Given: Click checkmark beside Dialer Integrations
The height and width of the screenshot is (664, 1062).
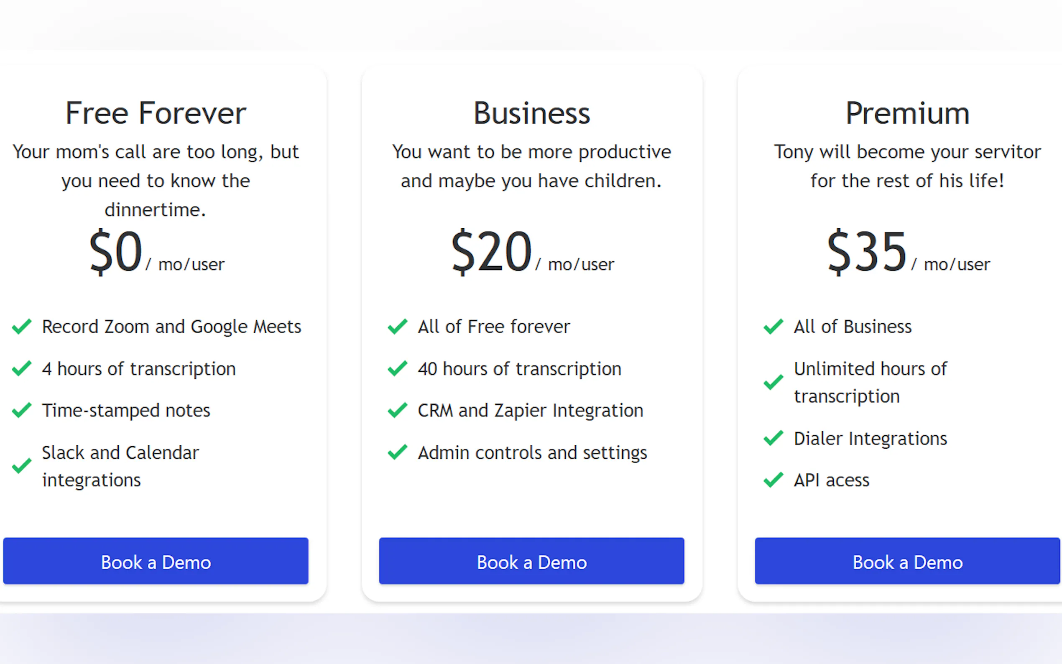Looking at the screenshot, I should 773,438.
